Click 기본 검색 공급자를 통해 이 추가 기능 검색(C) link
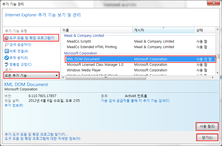The width and height of the screenshot is (222, 146). [135, 101]
